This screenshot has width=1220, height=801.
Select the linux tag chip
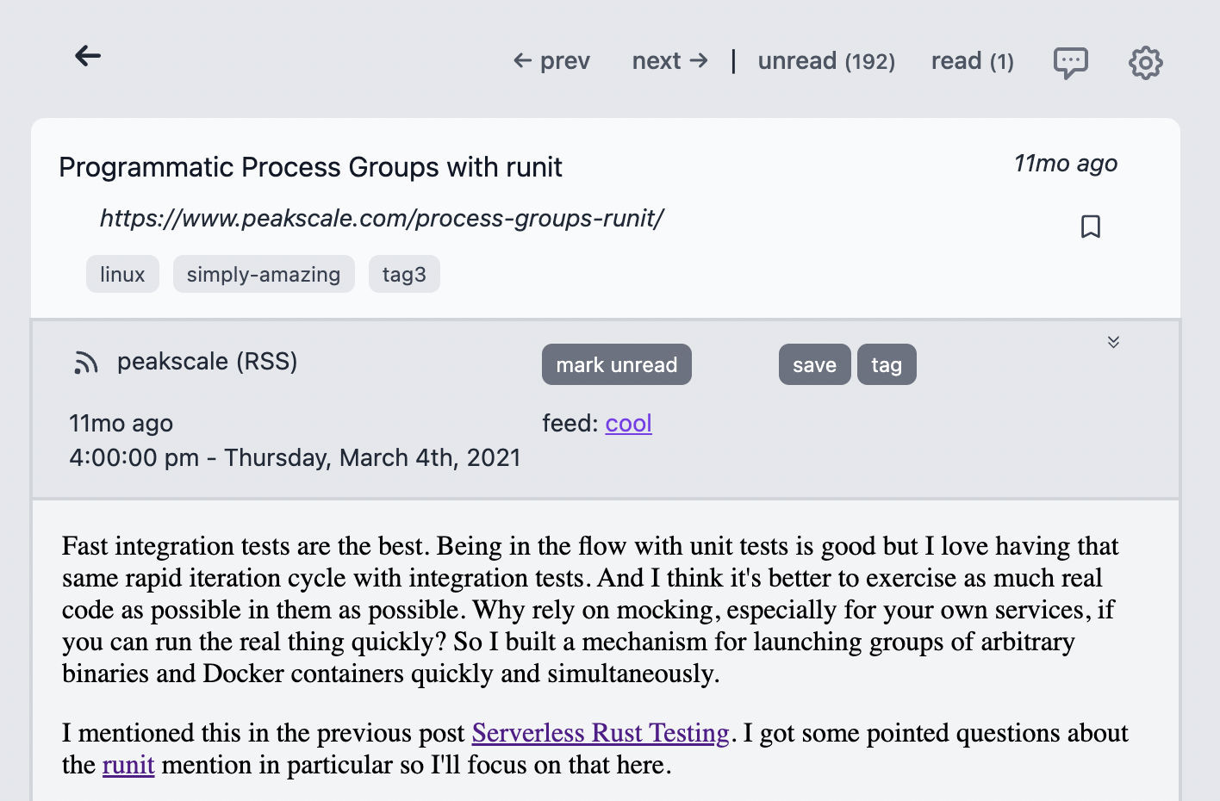click(x=122, y=274)
